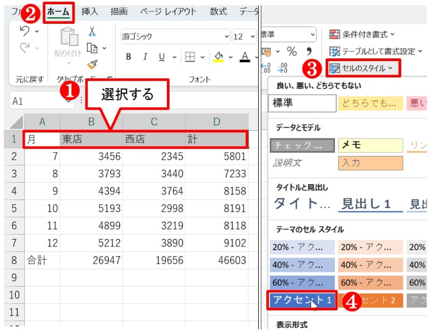Expand the Borders options arrow
This screenshot has height=332, width=432.
click(202, 57)
